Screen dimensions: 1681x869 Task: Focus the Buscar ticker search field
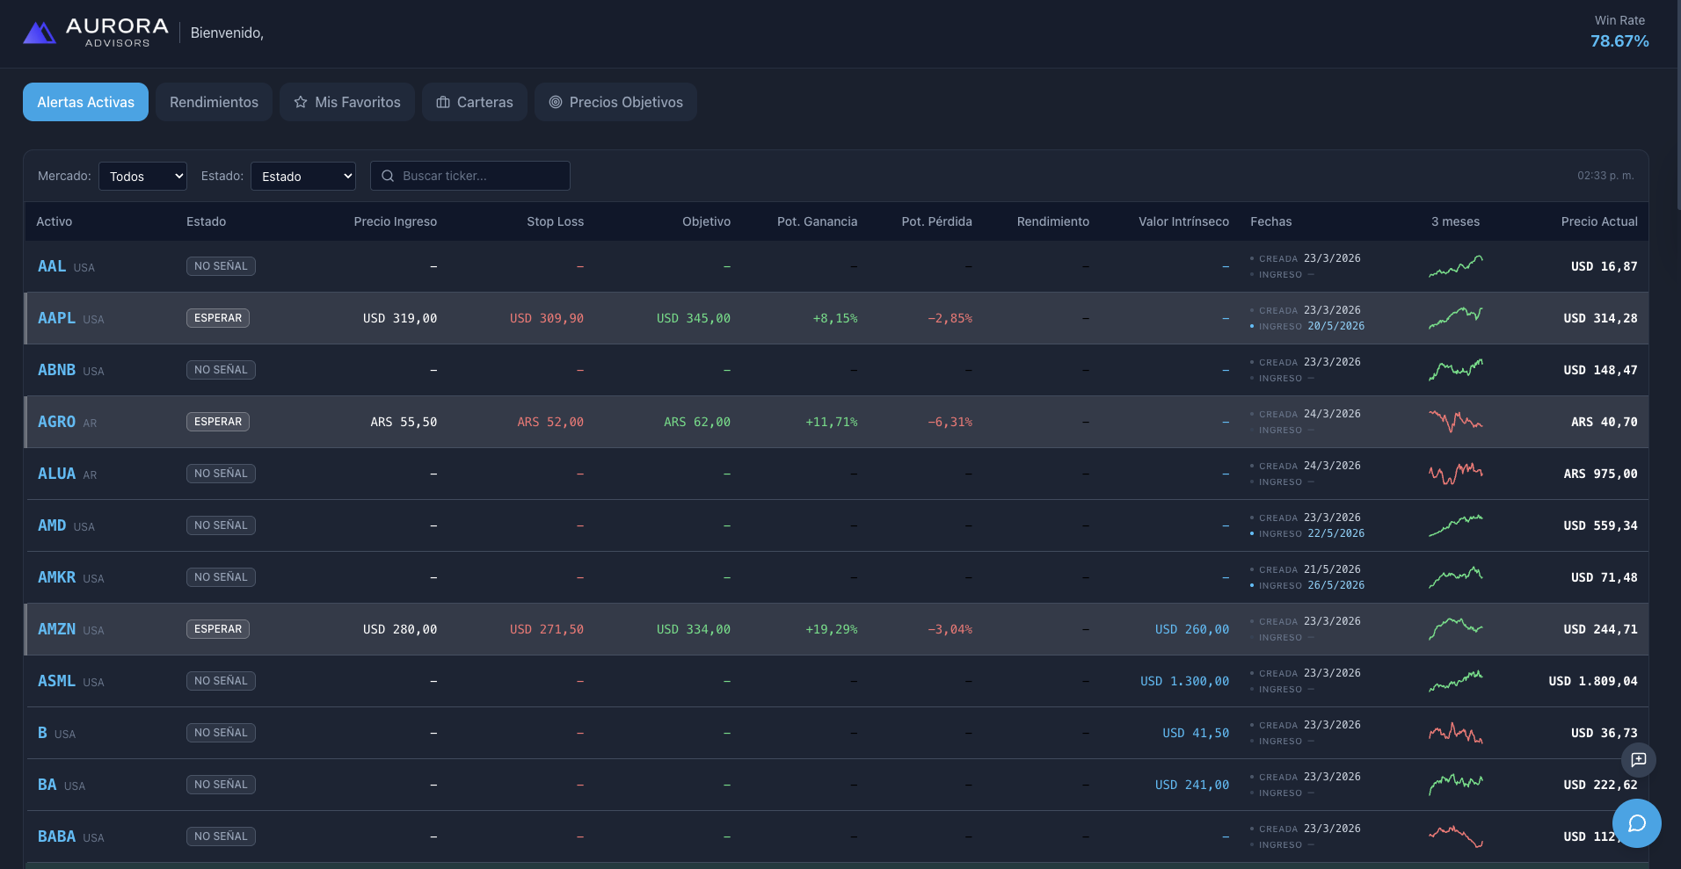tap(470, 176)
